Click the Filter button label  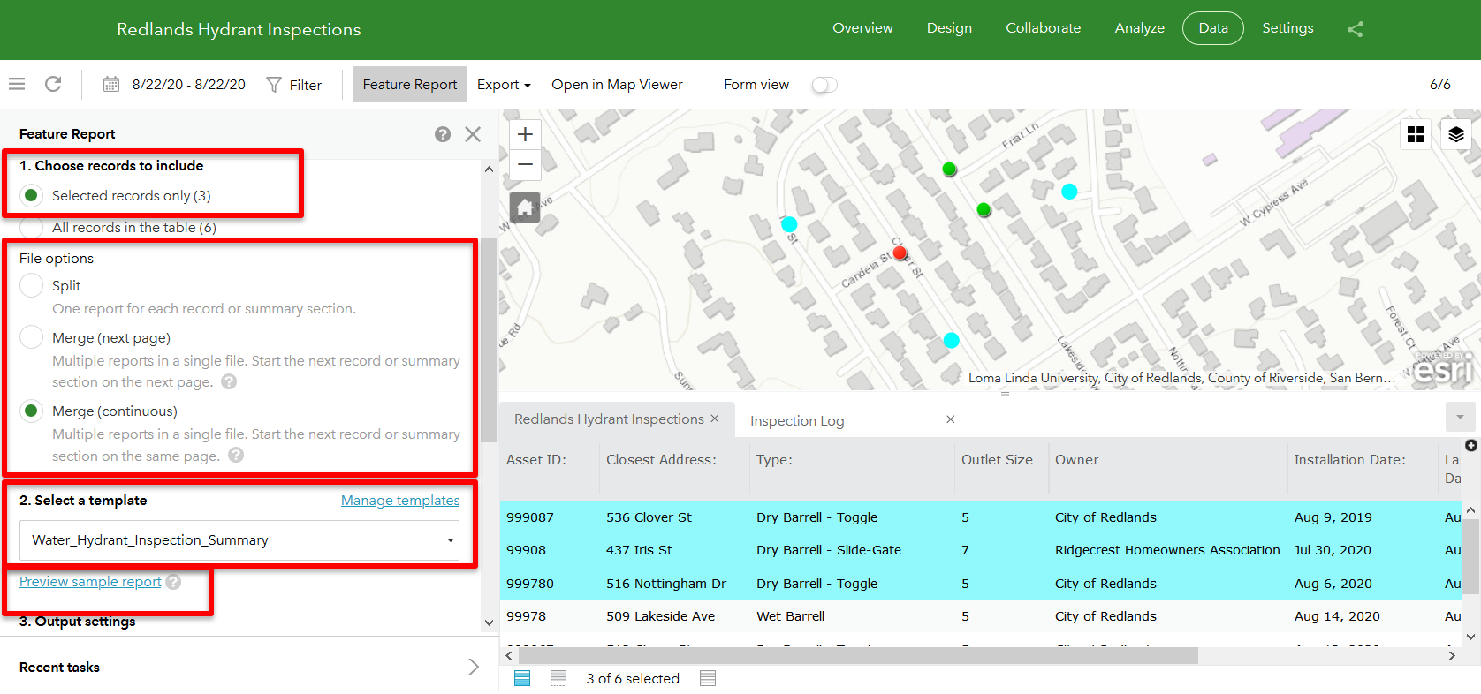(x=306, y=85)
